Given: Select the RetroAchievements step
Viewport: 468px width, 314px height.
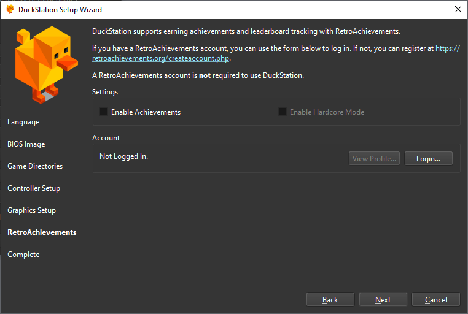Looking at the screenshot, I should point(42,232).
